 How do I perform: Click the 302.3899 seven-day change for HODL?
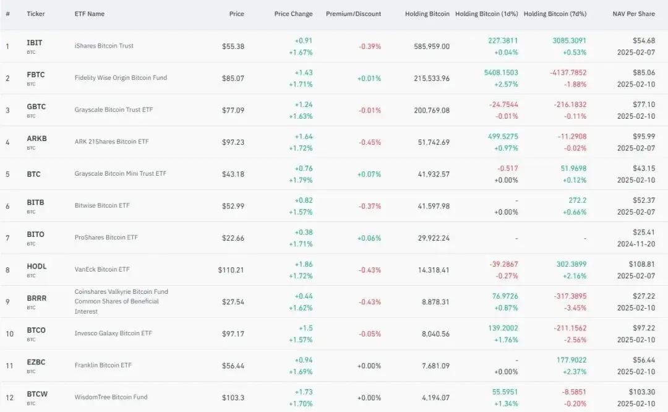click(x=572, y=264)
